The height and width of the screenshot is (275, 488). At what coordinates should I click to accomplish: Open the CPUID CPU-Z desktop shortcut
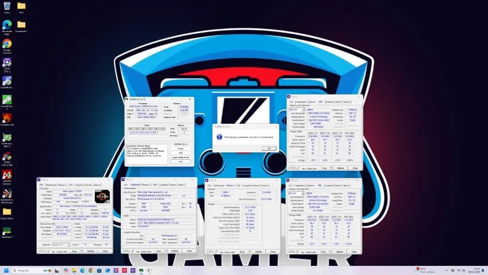(7, 65)
